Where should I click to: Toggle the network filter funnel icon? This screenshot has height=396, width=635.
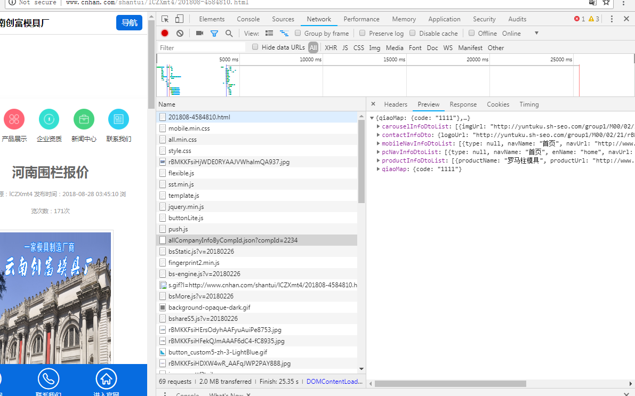pyautogui.click(x=214, y=33)
